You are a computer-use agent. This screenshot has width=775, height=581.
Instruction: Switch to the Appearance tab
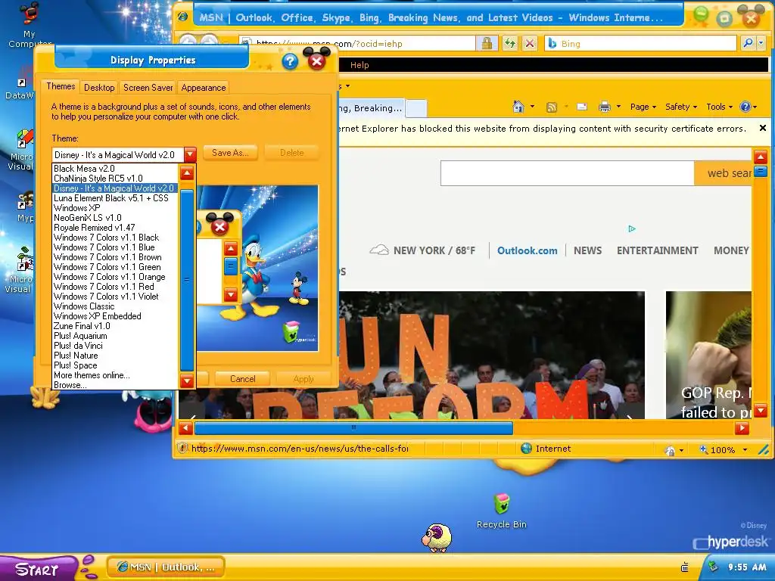[203, 88]
